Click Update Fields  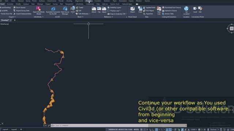coord(149,7)
